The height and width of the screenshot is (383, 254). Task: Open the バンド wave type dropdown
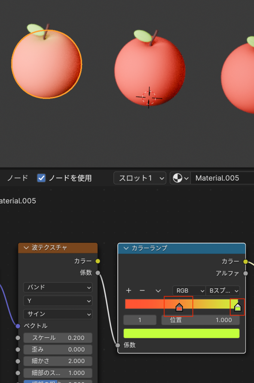click(58, 287)
